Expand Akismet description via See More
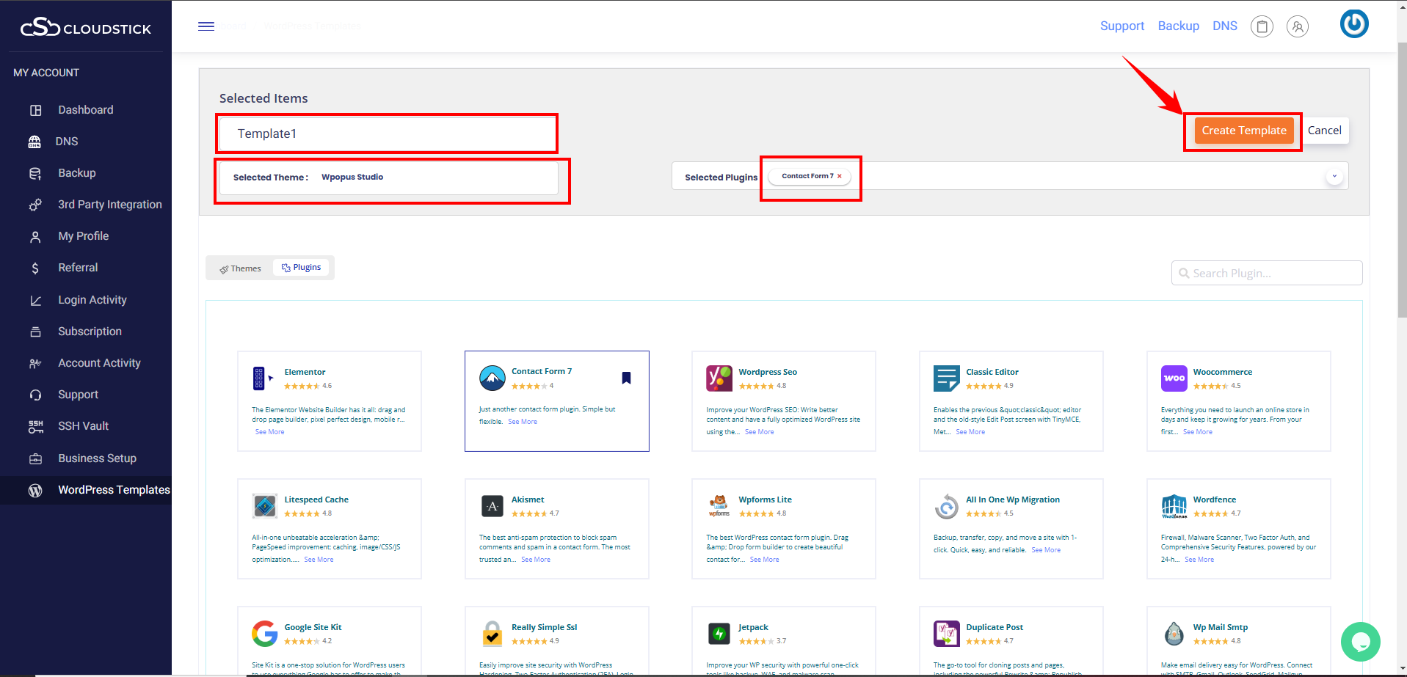 [x=536, y=560]
